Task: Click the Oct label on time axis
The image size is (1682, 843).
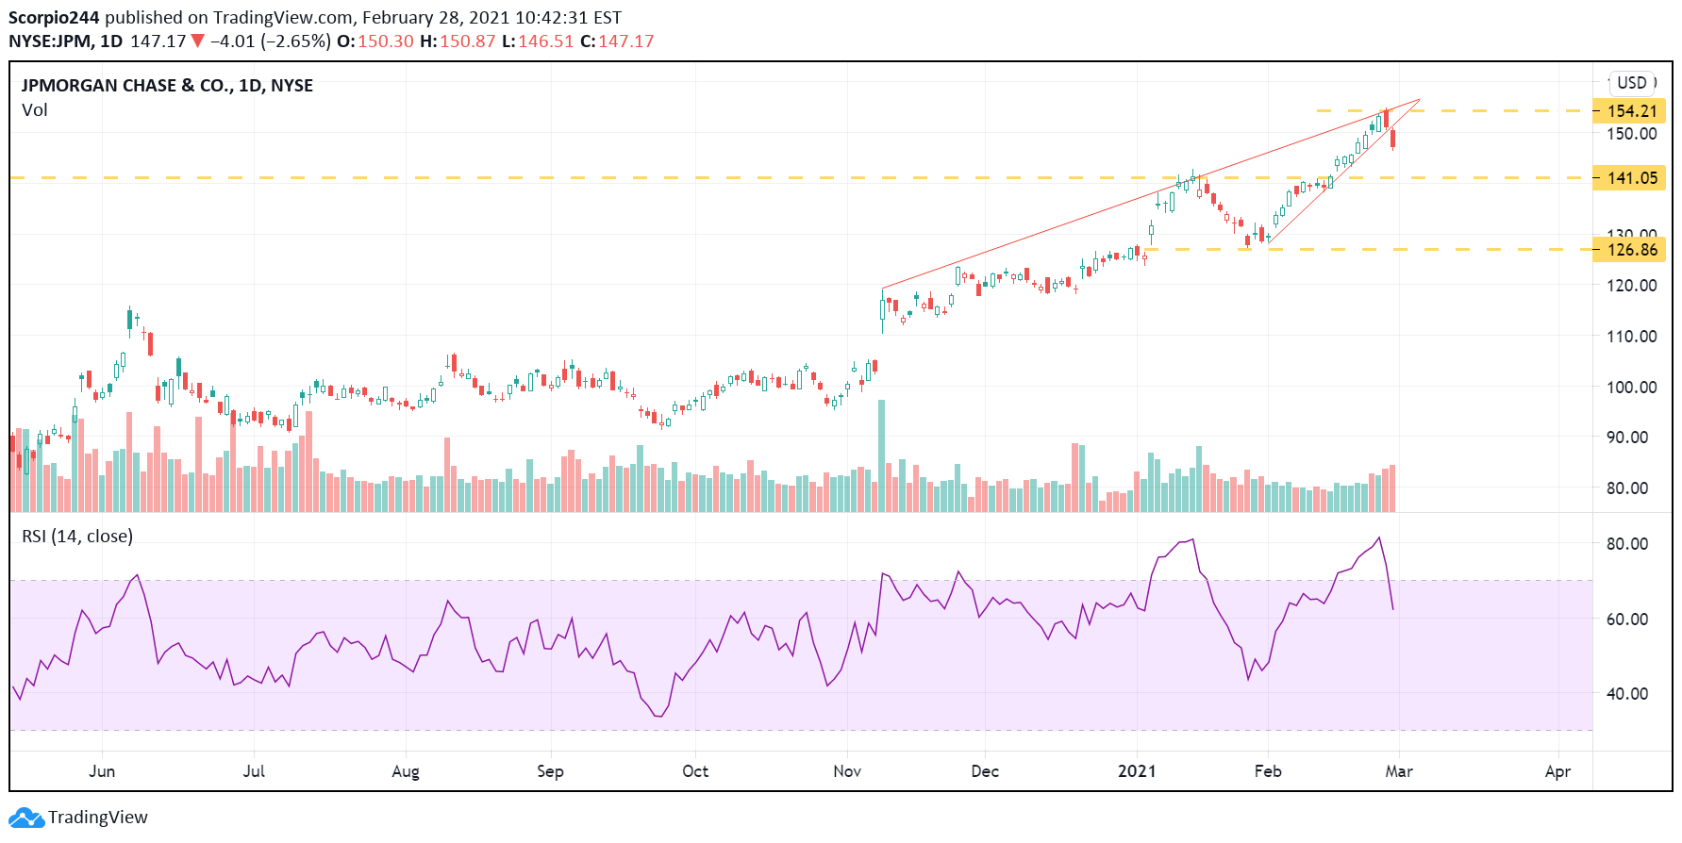Action: 695,771
